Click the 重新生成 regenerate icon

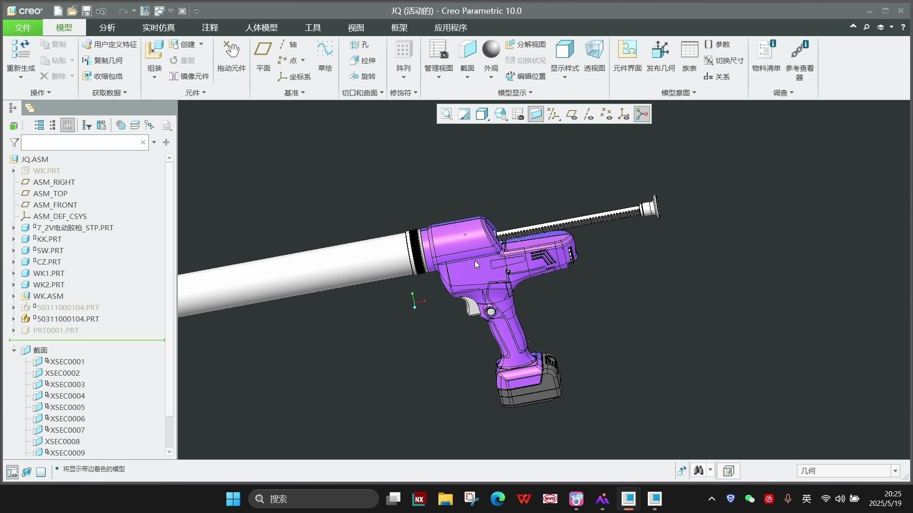[x=20, y=49]
